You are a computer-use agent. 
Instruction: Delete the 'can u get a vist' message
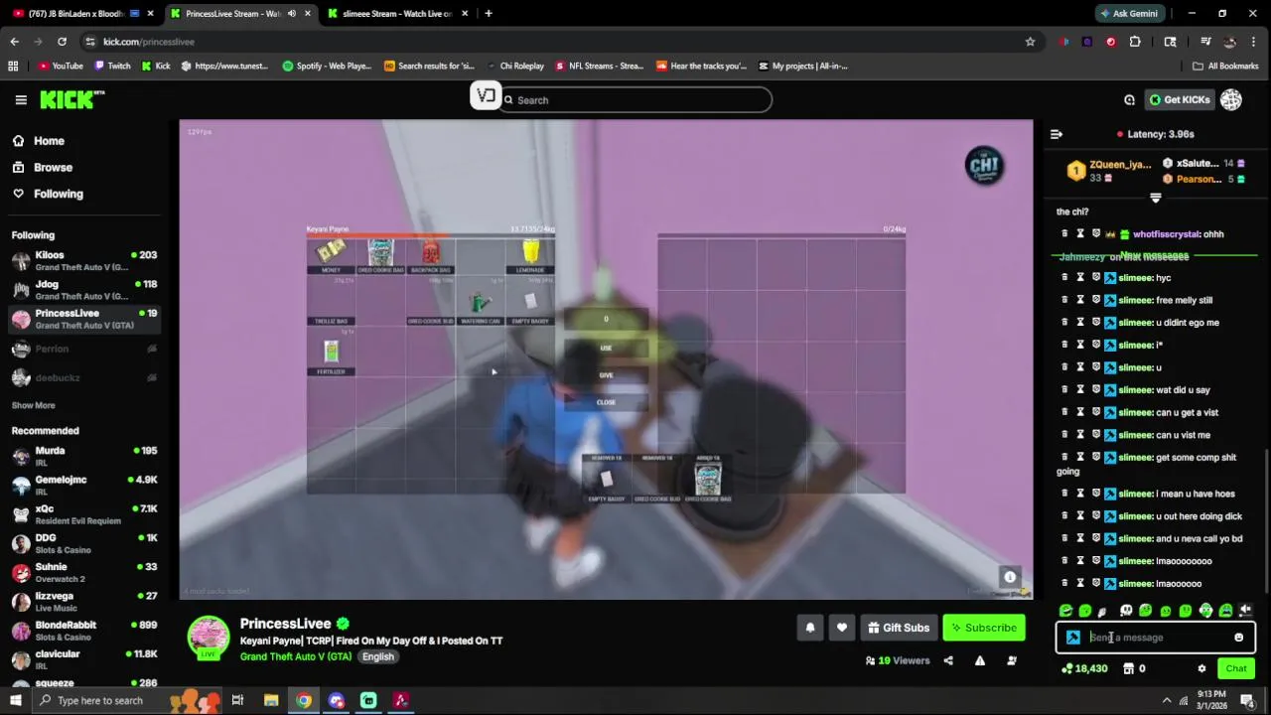[x=1064, y=412]
